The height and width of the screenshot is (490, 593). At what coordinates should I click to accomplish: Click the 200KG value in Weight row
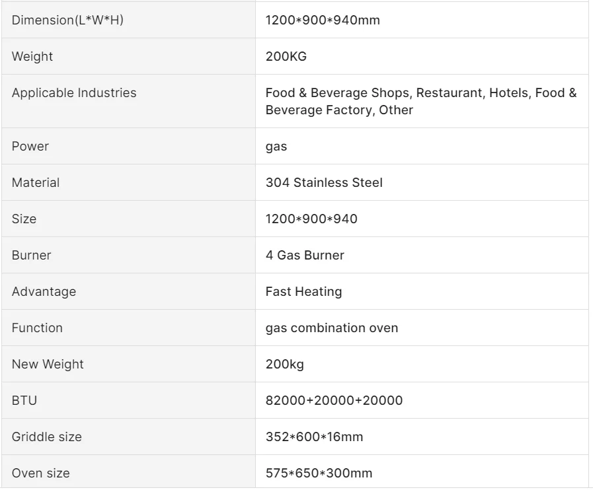[x=286, y=56]
